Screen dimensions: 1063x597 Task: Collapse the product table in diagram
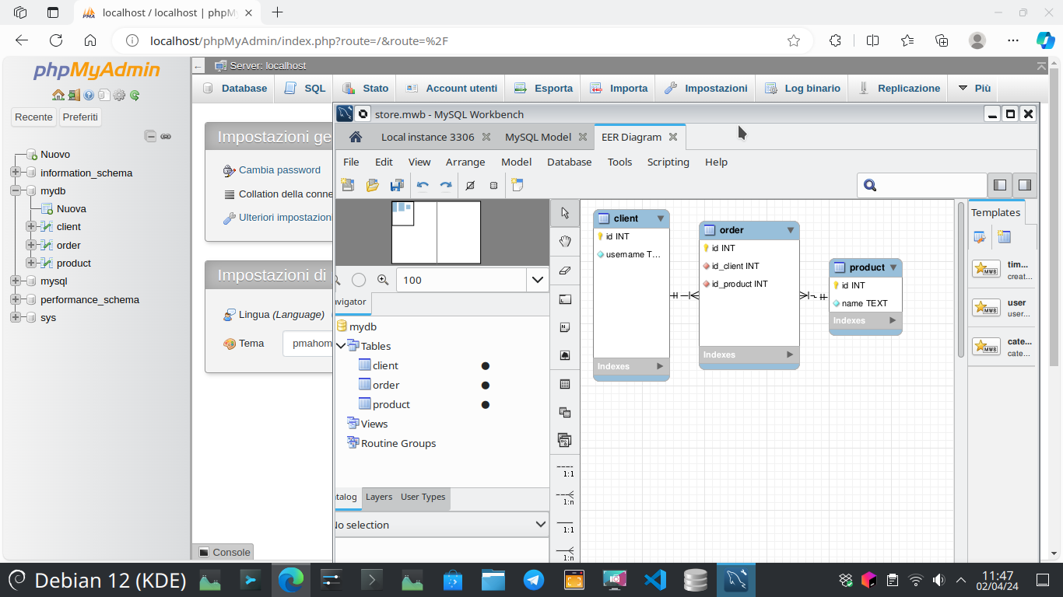[x=893, y=267]
